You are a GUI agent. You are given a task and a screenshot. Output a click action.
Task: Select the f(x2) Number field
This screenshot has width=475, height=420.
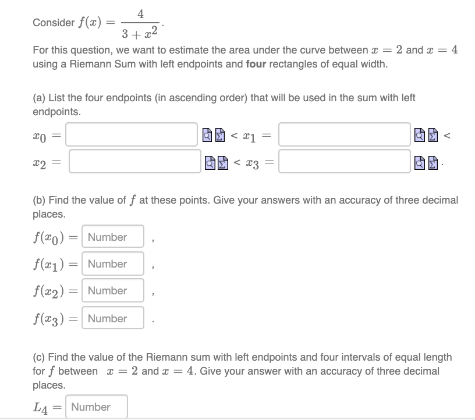[112, 290]
